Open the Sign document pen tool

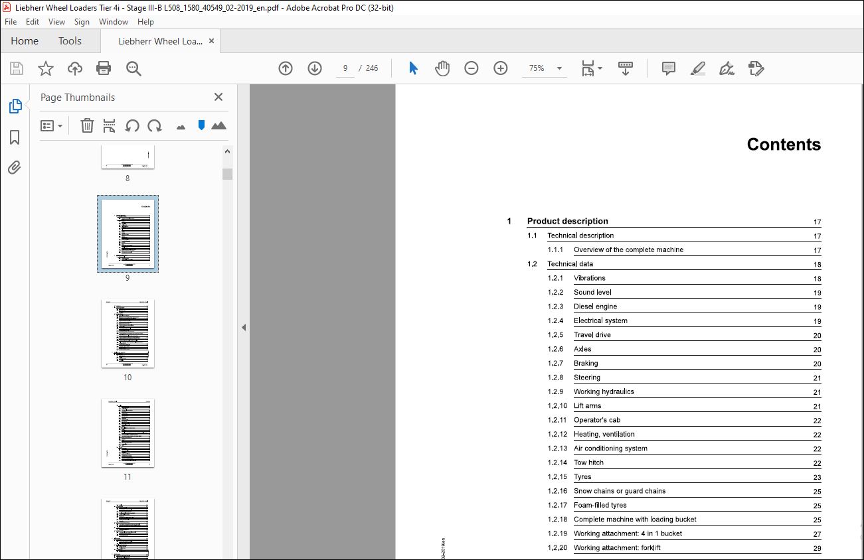coord(727,68)
